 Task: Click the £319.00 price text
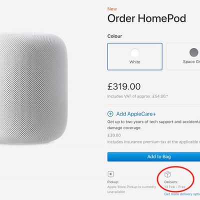click(124, 86)
